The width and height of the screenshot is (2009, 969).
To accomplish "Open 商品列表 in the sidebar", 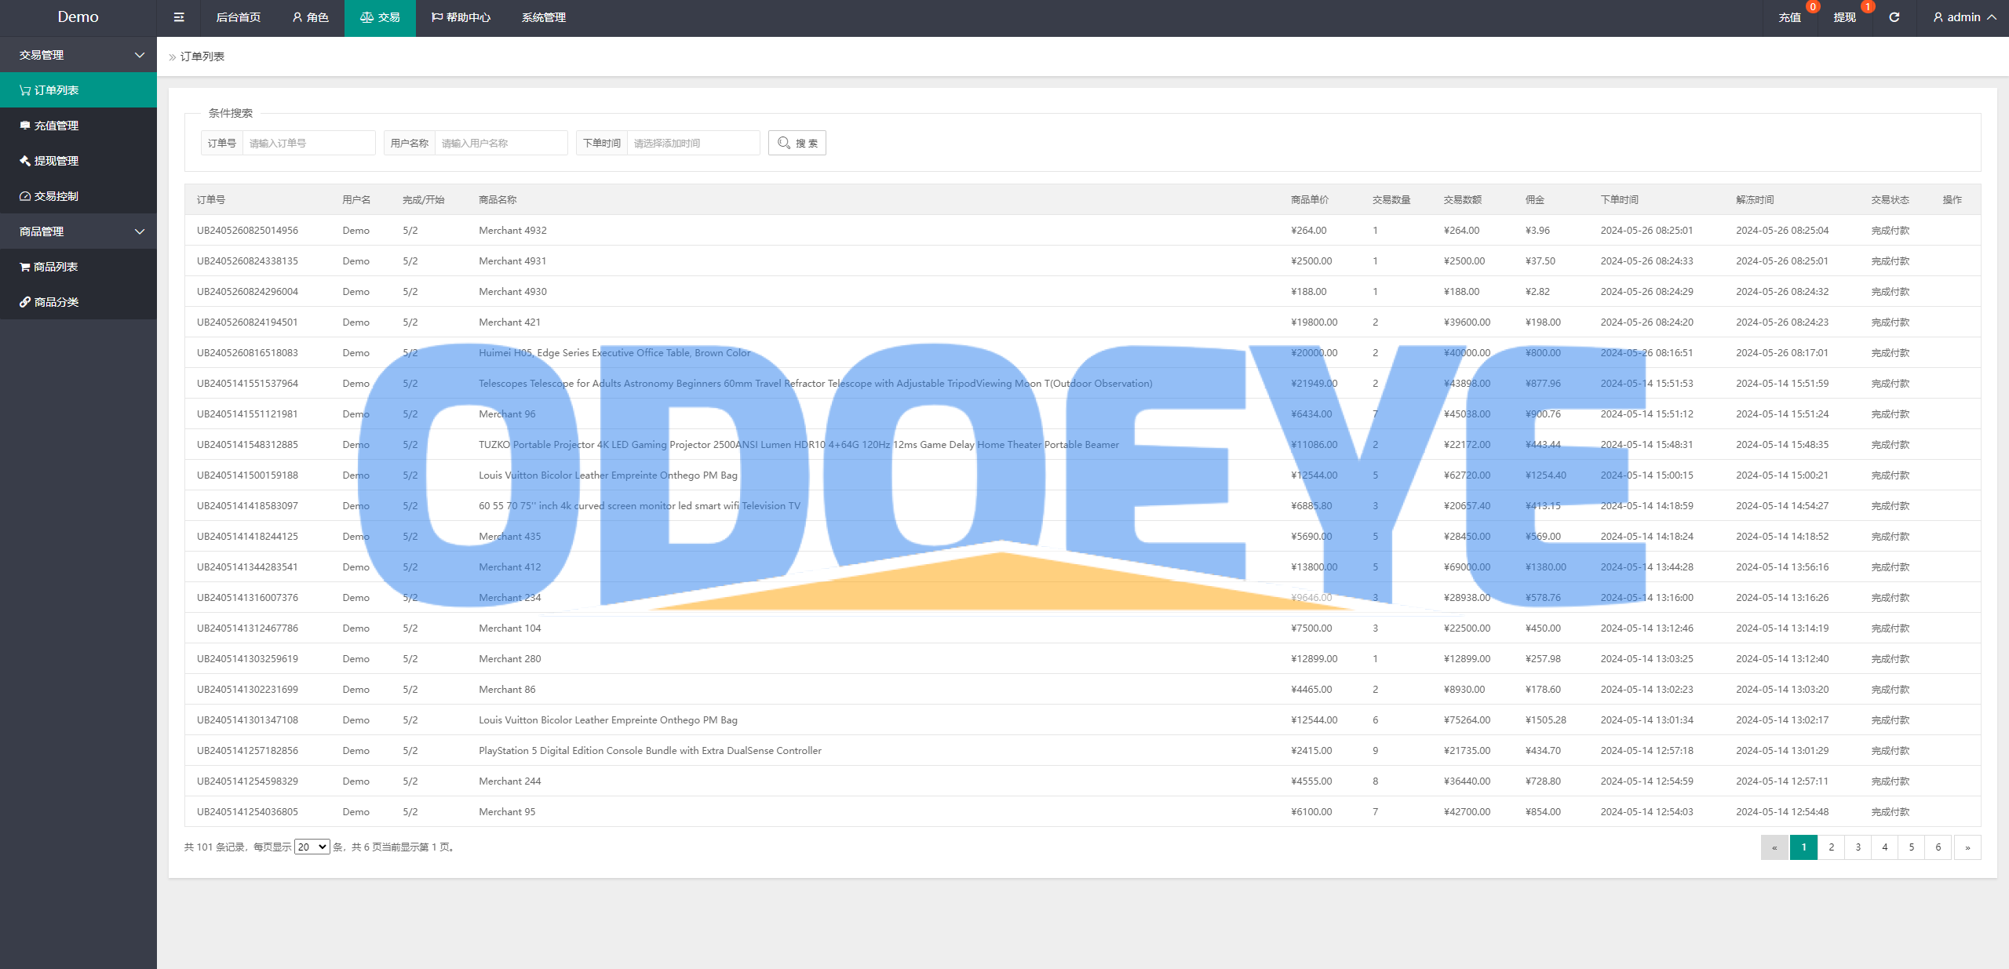I will [x=78, y=267].
